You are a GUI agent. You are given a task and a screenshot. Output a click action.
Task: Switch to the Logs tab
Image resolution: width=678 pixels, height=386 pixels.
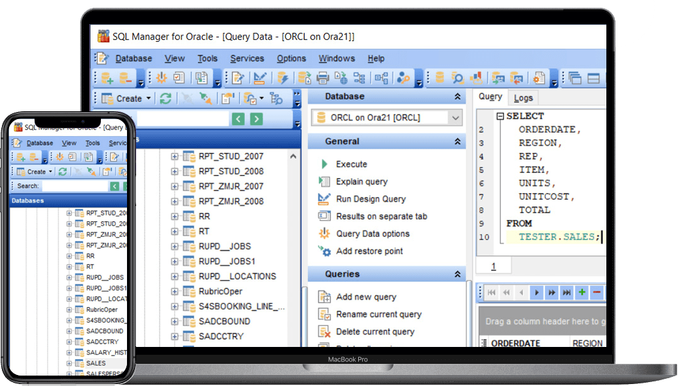[x=523, y=98]
